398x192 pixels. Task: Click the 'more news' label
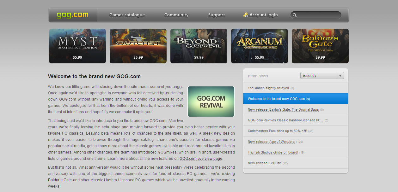258,76
